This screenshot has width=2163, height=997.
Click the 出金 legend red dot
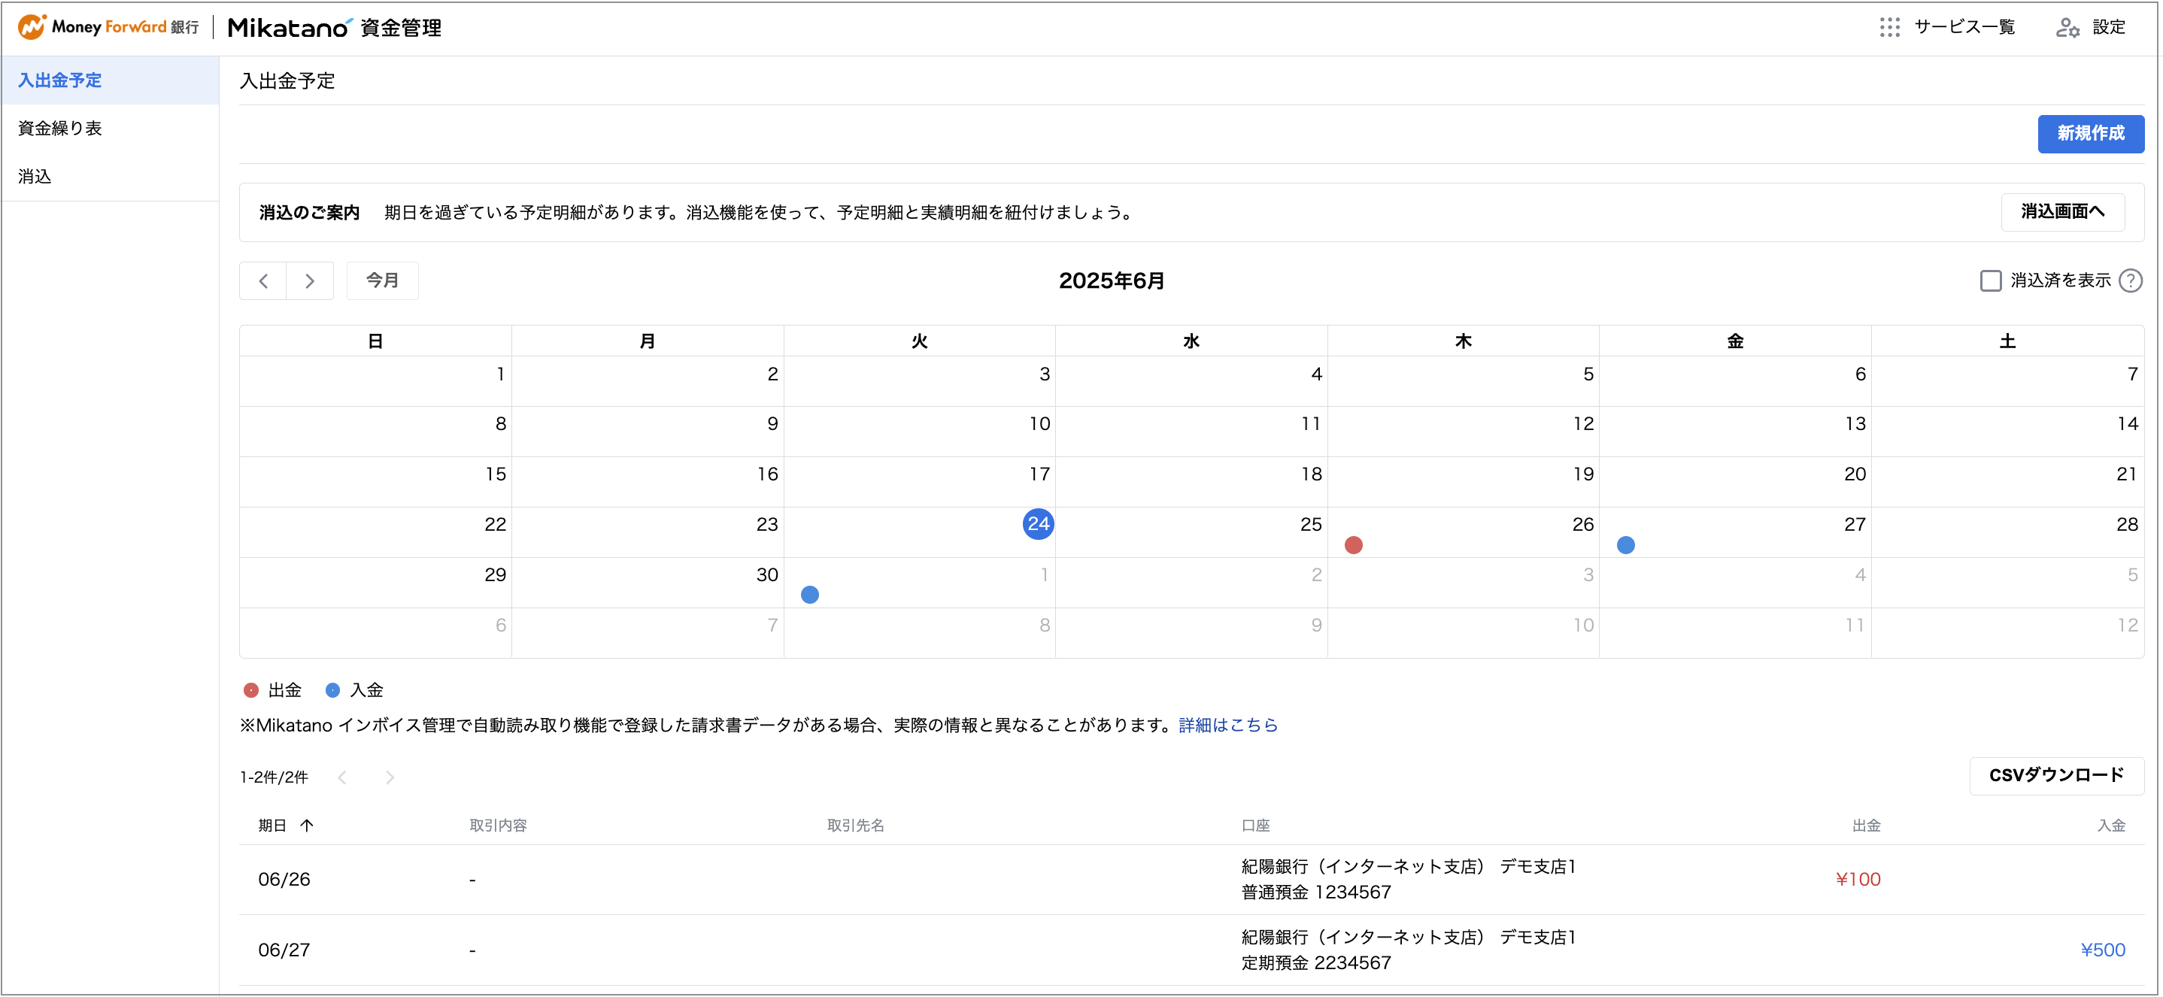click(250, 689)
